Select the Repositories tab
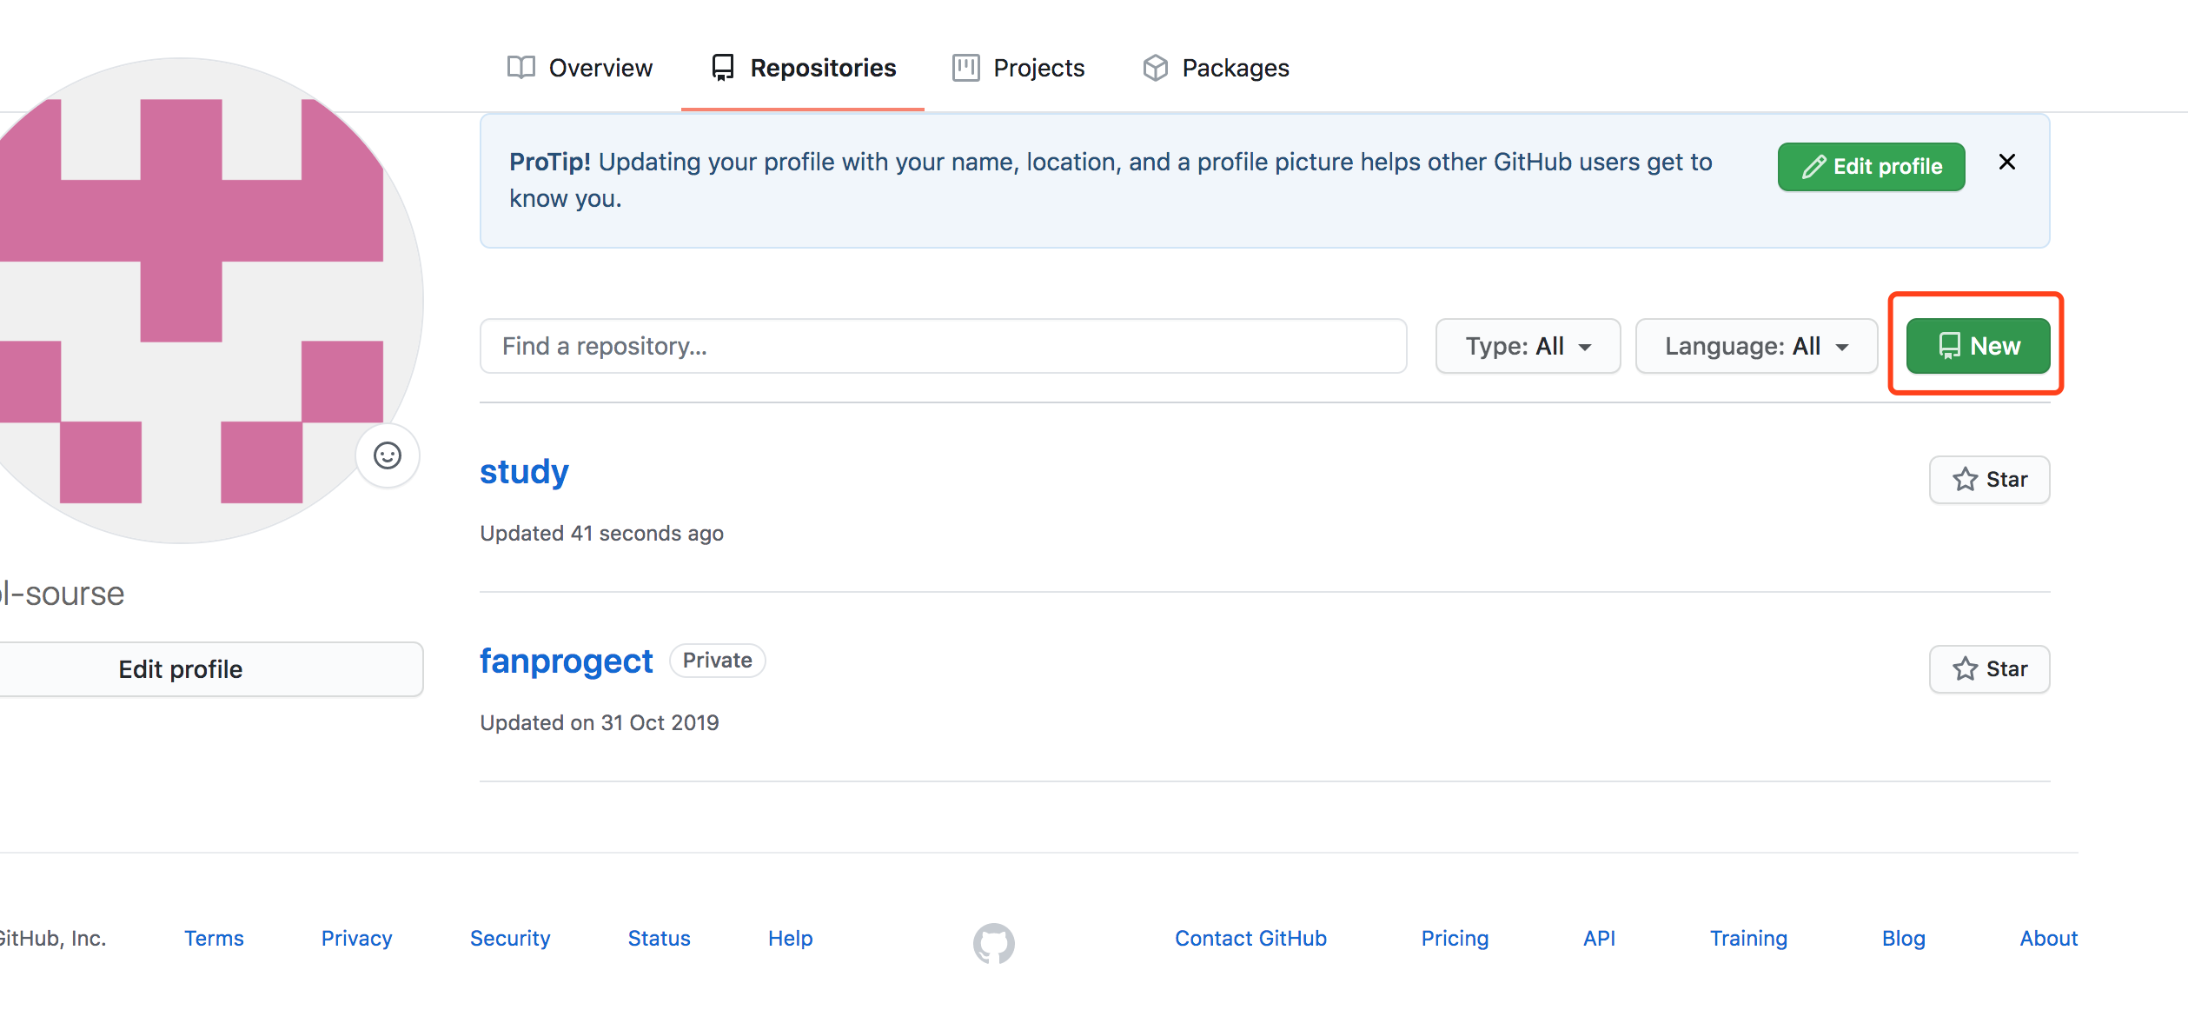 803,68
